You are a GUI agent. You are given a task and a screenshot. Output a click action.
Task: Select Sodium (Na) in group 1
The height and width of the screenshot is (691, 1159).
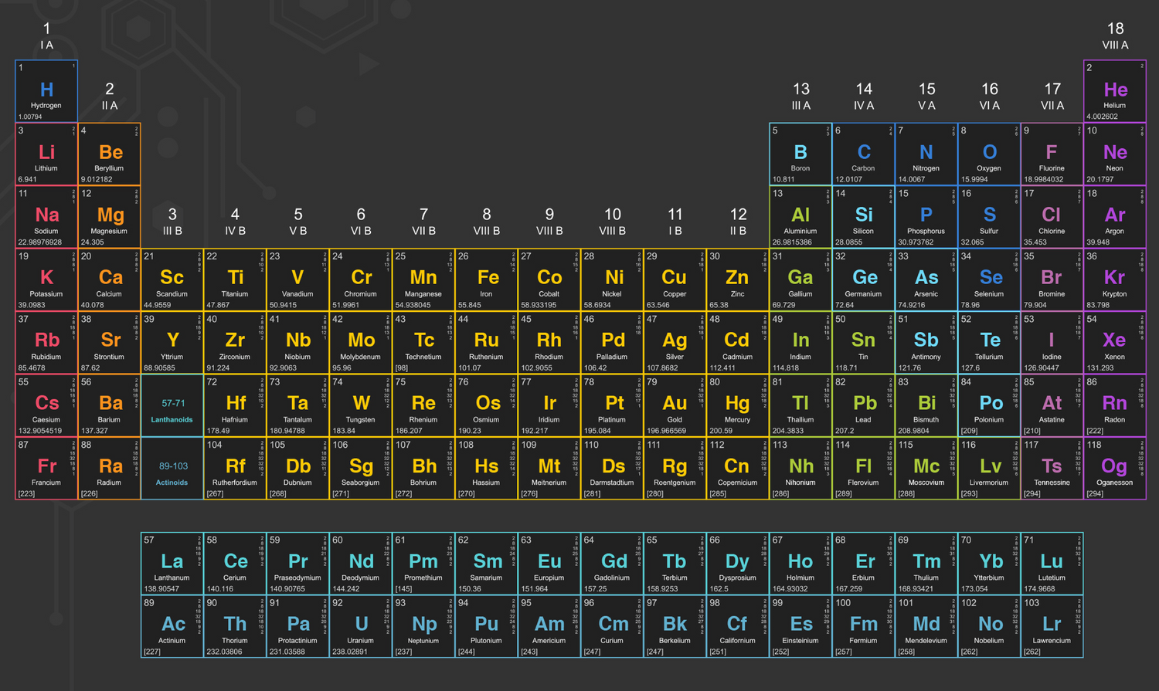(46, 215)
